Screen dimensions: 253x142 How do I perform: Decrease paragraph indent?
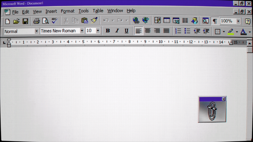(197, 31)
